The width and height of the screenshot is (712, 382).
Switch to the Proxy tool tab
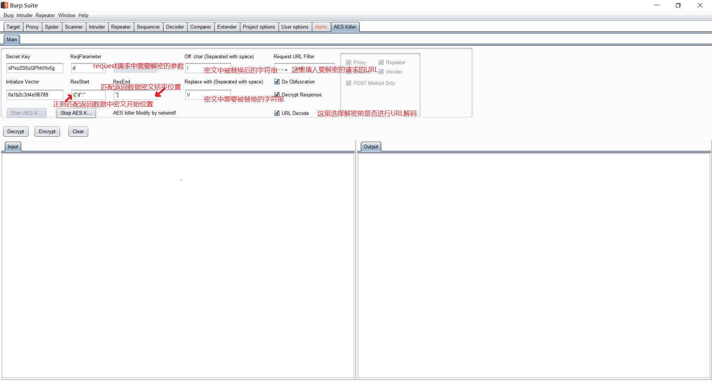[x=32, y=27]
